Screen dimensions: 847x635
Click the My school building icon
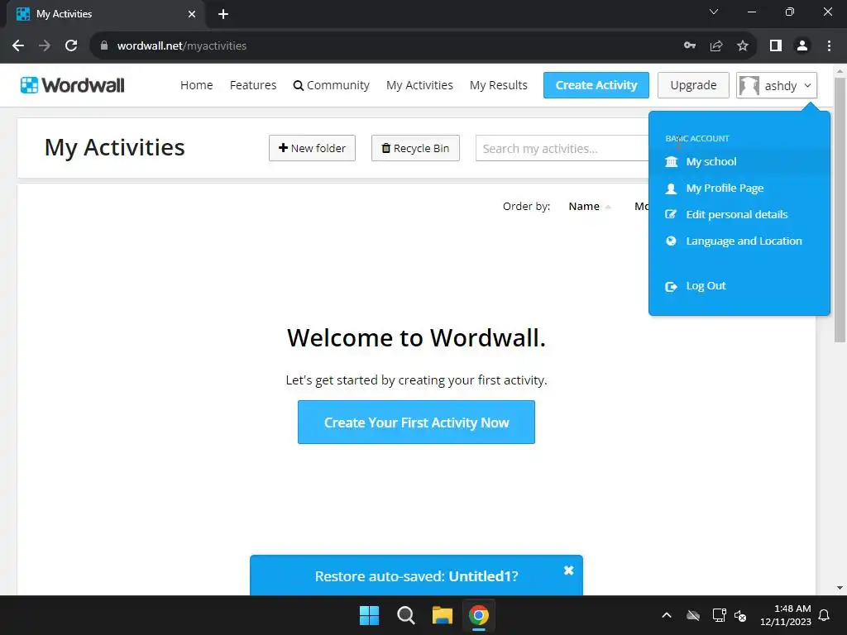click(671, 162)
